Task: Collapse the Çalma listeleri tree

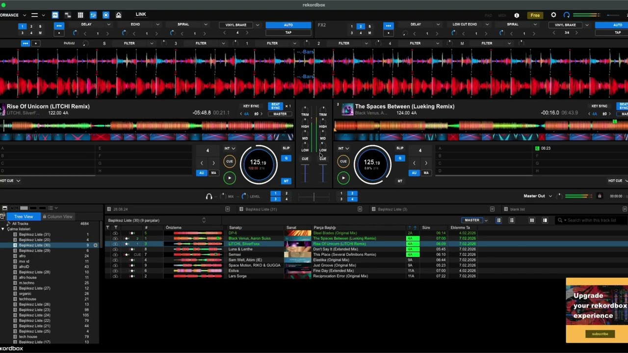Action: coord(3,229)
